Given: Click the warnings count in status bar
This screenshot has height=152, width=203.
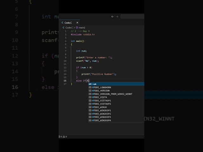Looking at the screenshot, I should (x=65, y=136).
